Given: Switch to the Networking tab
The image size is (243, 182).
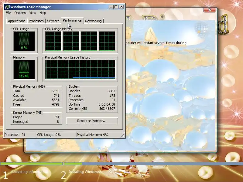Looking at the screenshot, I should tap(93, 21).
